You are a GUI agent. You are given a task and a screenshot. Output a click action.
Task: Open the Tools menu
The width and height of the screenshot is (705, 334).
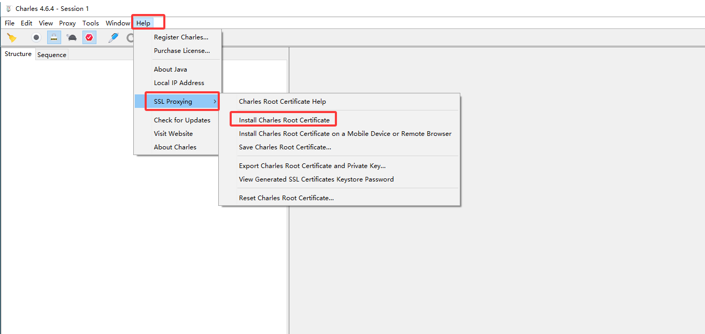[x=91, y=23]
